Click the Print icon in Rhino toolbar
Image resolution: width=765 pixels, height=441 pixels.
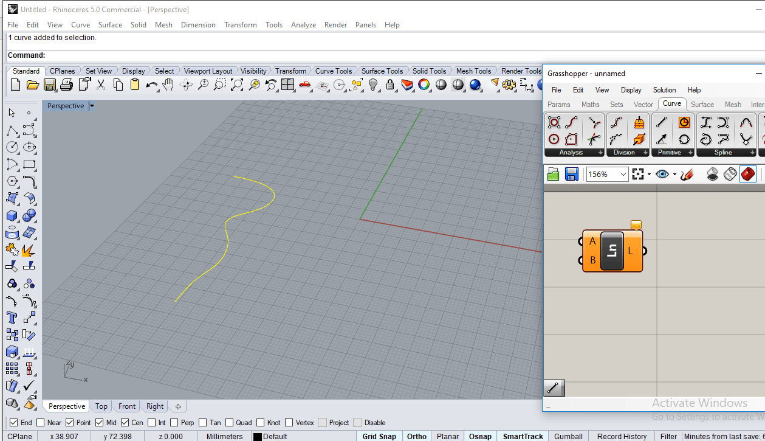pyautogui.click(x=67, y=85)
